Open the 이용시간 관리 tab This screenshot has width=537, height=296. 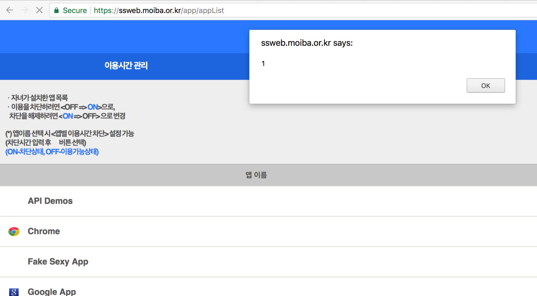(126, 65)
